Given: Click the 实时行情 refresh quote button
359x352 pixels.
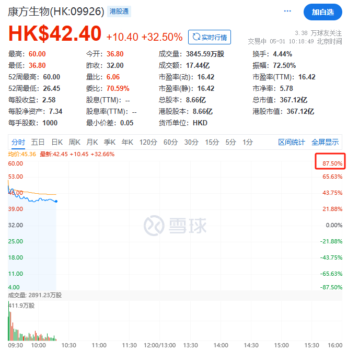Looking at the screenshot, I should pyautogui.click(x=209, y=37).
